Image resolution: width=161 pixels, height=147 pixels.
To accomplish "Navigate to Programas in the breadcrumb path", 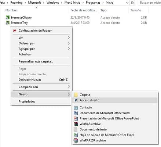I will click(93, 3).
